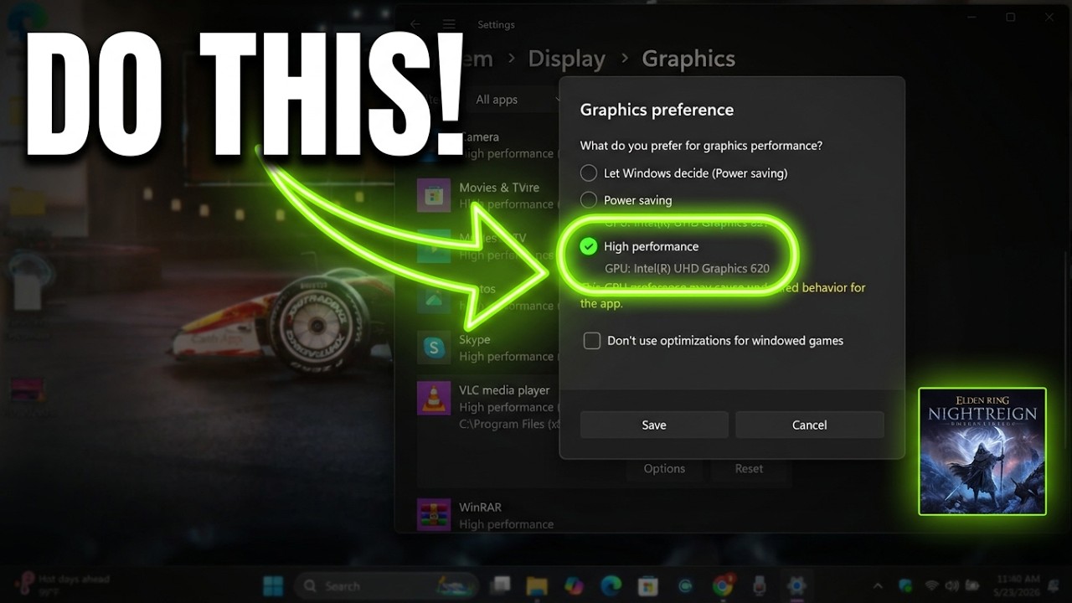This screenshot has height=603, width=1072.
Task: Click the Options button under VLC
Action: [x=664, y=469]
